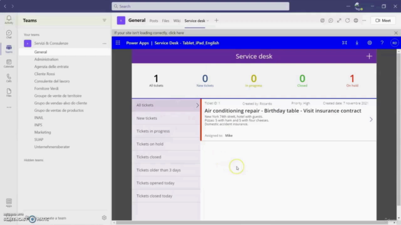This screenshot has height=225, width=401.
Task: Open the Files icon in left rail
Action: point(9,92)
